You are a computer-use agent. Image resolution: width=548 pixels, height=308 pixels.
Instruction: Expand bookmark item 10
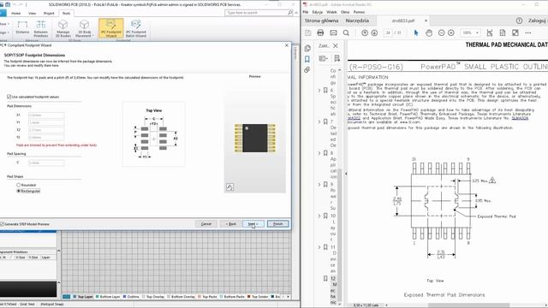(x=319, y=216)
